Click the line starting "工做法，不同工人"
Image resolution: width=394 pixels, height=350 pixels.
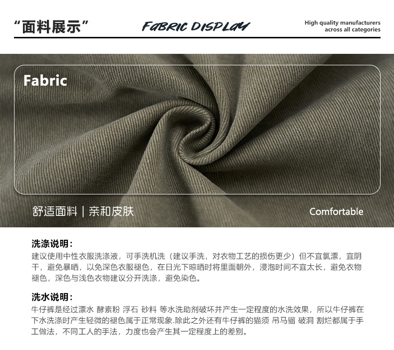(x=140, y=332)
